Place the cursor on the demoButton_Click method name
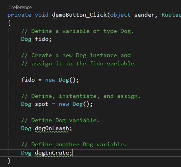Viewport: 181px width, 167px height. point(79,15)
